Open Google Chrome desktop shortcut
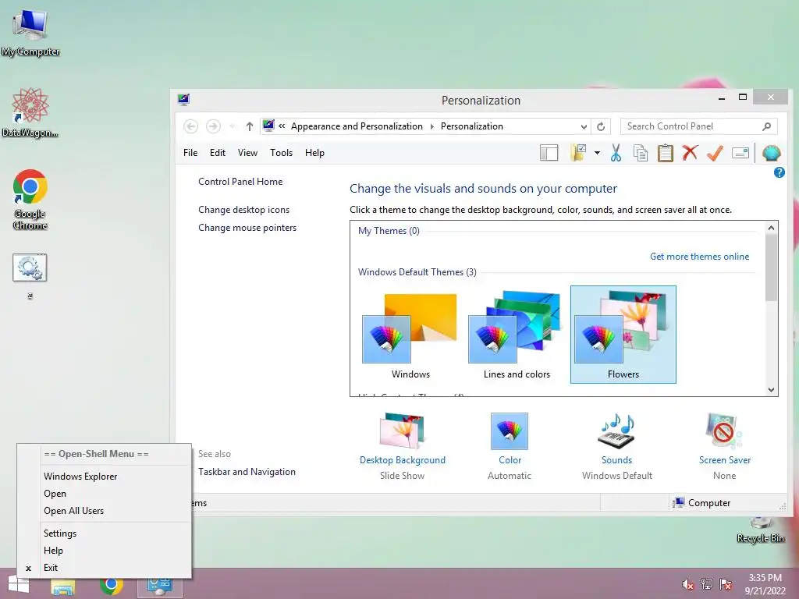 click(30, 200)
